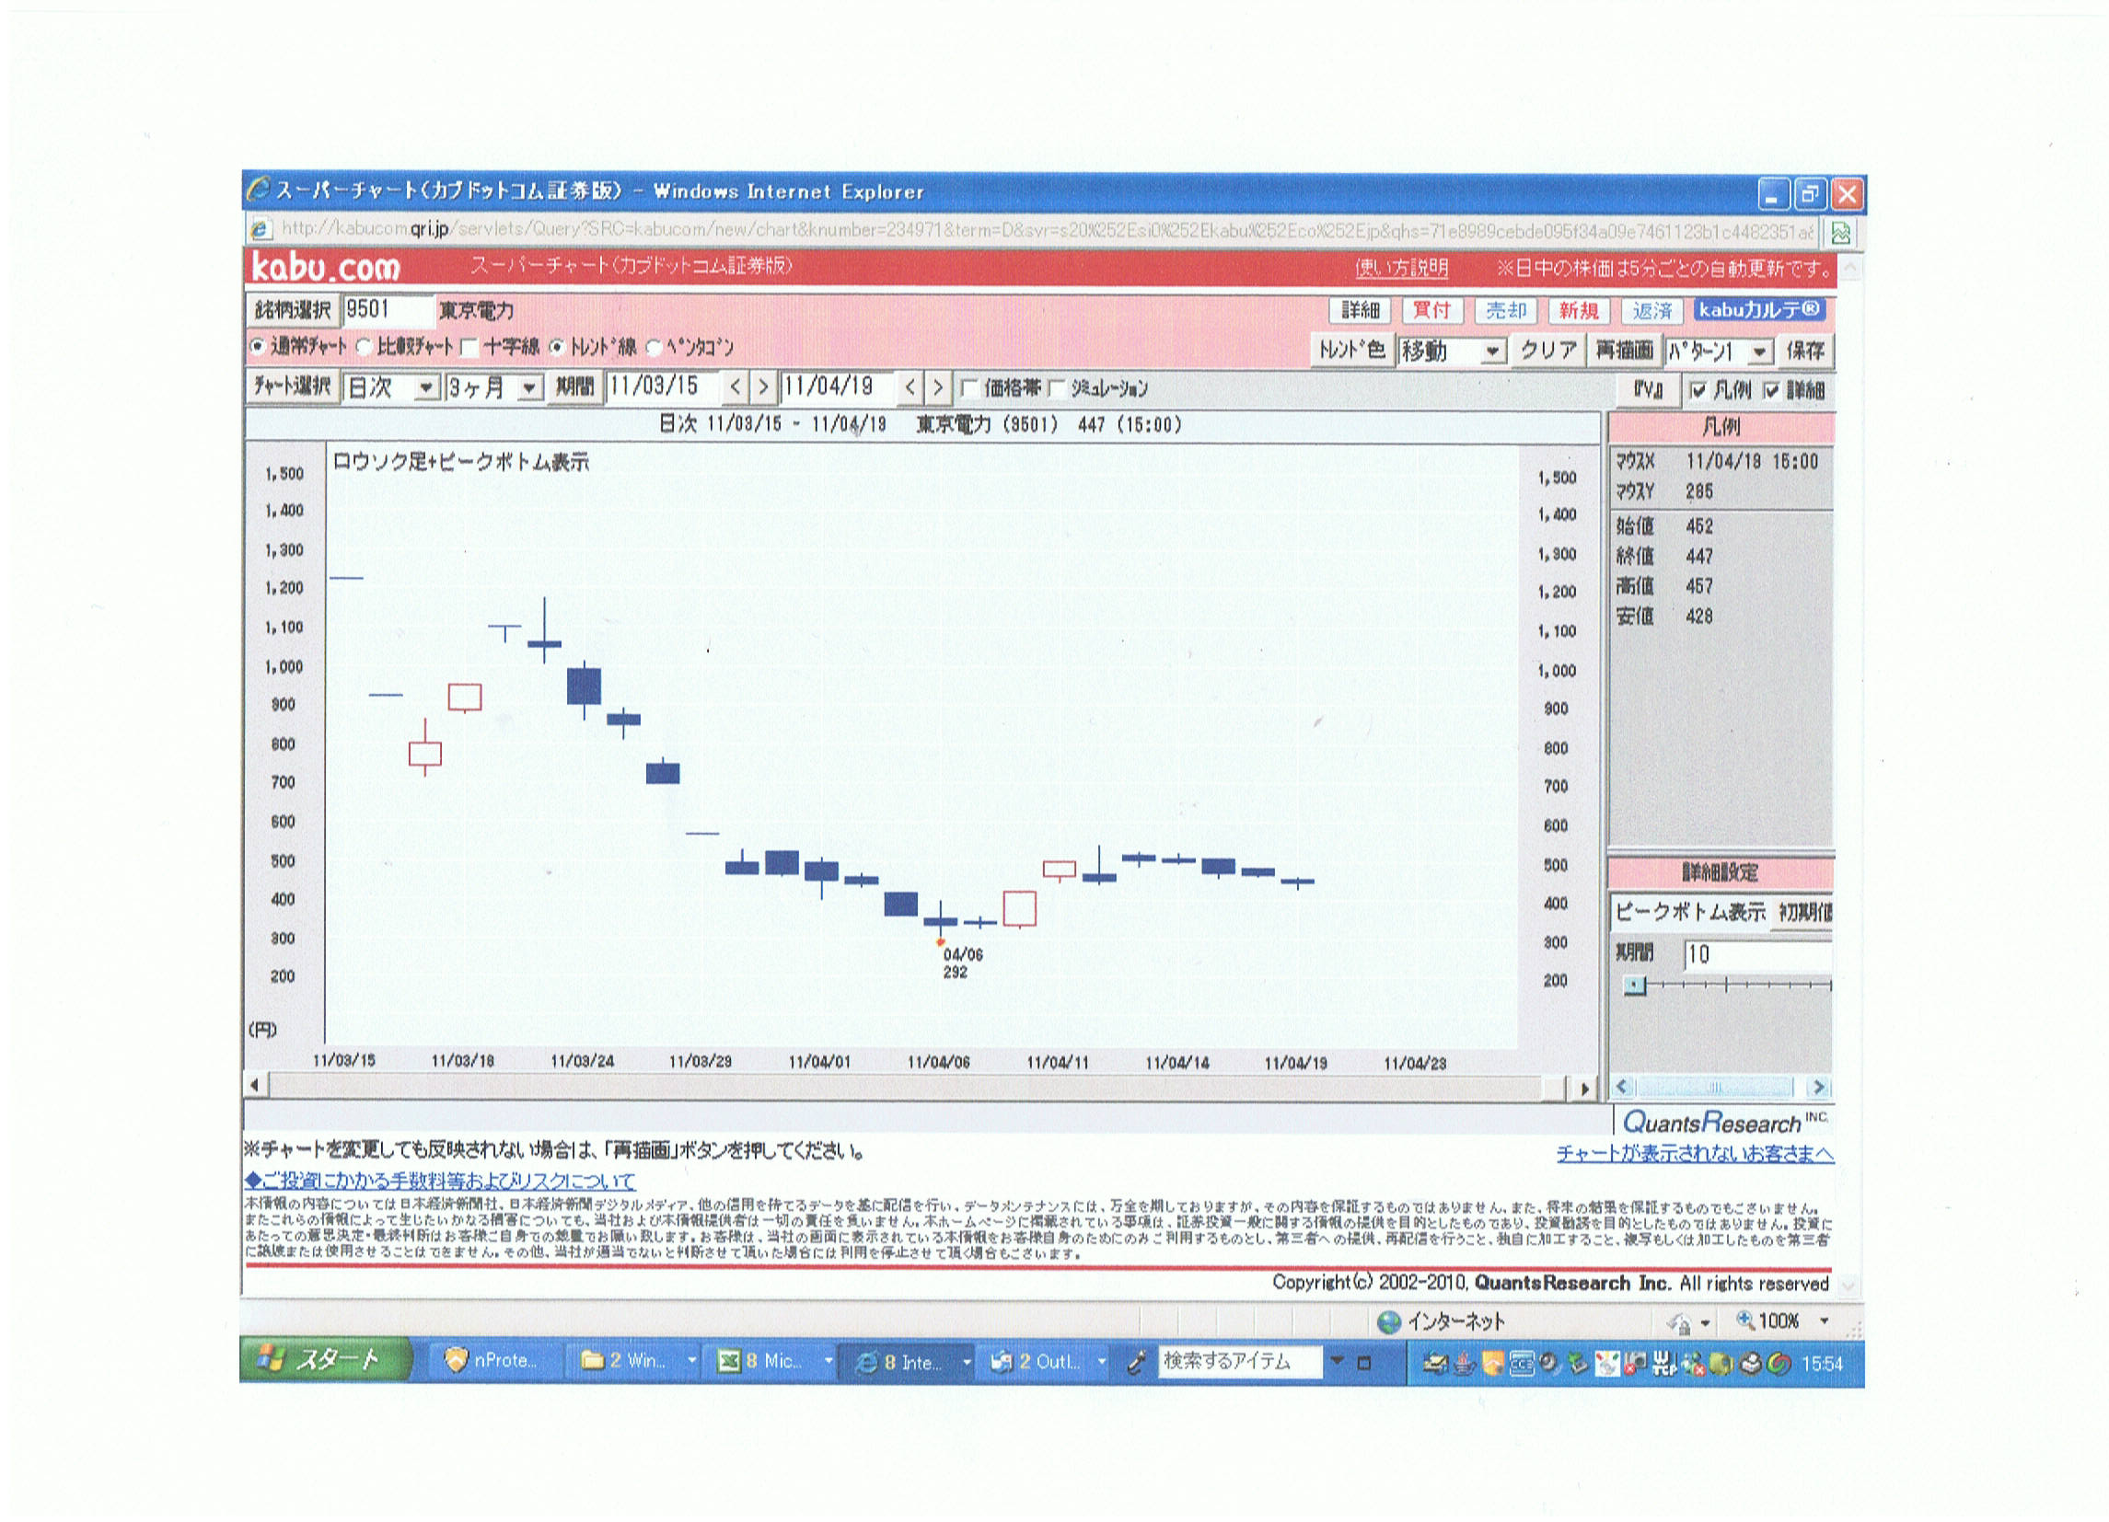
Task: Click the kabuカルテ badge
Action: point(1758,309)
